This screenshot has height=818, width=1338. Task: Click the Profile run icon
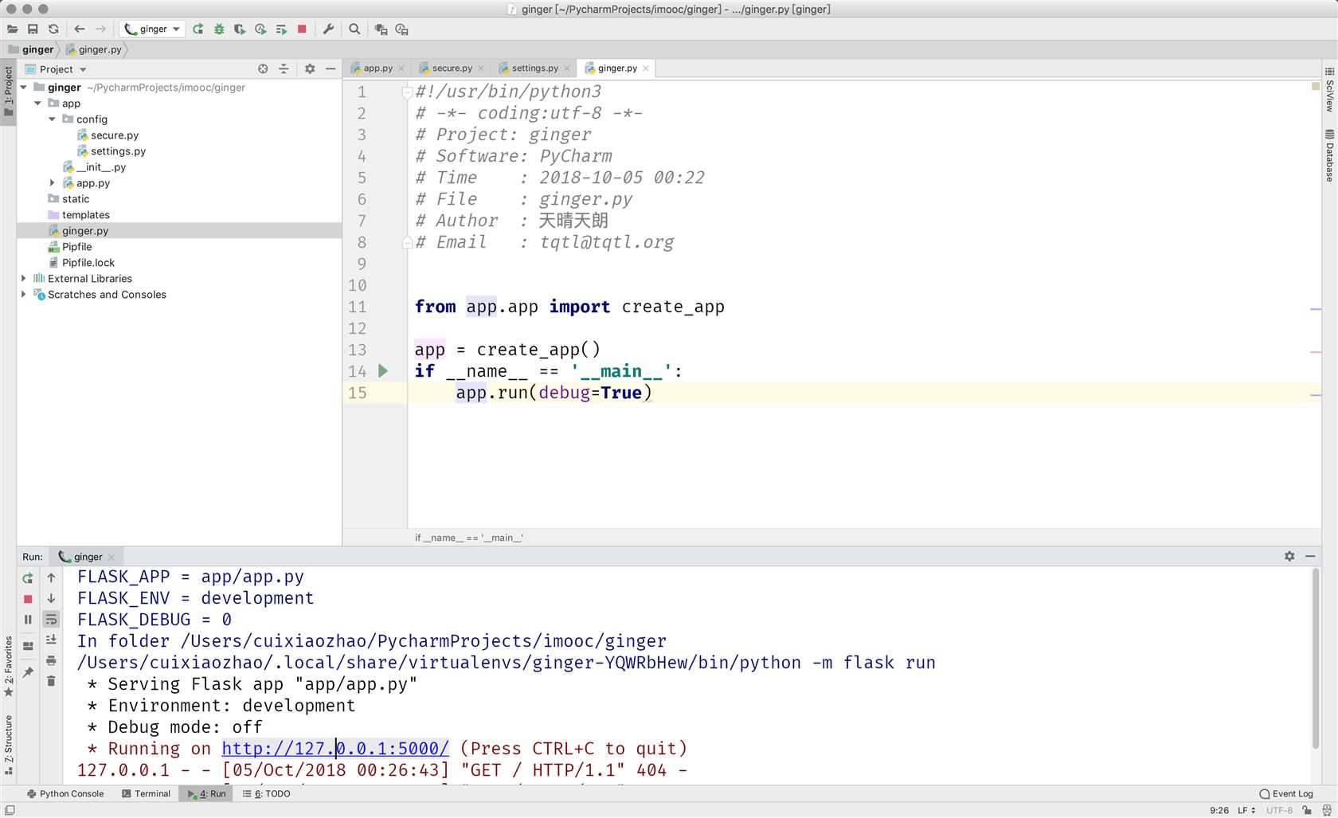pos(260,29)
